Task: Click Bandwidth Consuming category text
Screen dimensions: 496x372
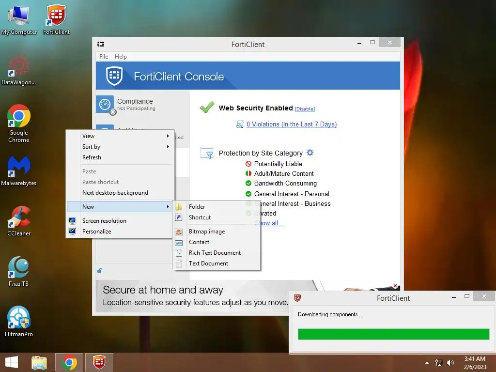Action: click(285, 184)
